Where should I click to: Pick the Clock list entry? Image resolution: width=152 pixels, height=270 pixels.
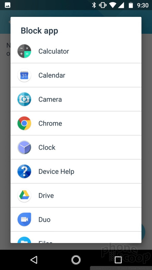76,147
